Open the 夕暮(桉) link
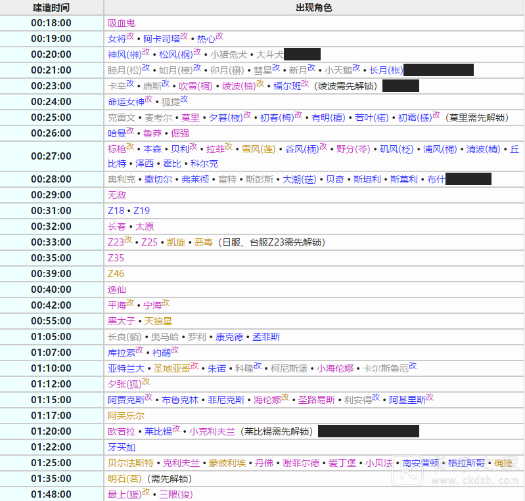This screenshot has width=525, height=501. 226,118
